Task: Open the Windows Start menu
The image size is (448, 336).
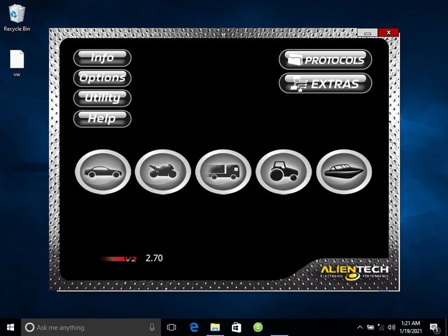Action: tap(10, 328)
